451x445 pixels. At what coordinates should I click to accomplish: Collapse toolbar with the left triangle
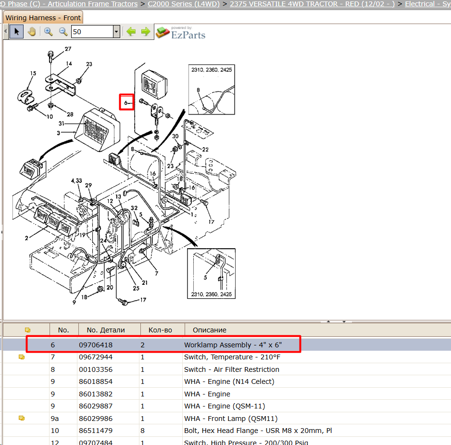coord(6,31)
